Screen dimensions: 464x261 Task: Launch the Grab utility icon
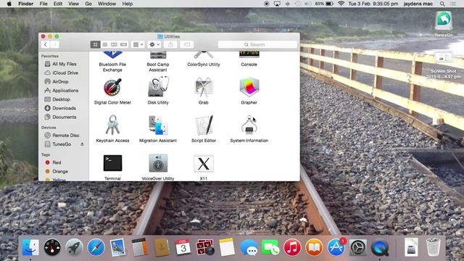click(x=203, y=87)
